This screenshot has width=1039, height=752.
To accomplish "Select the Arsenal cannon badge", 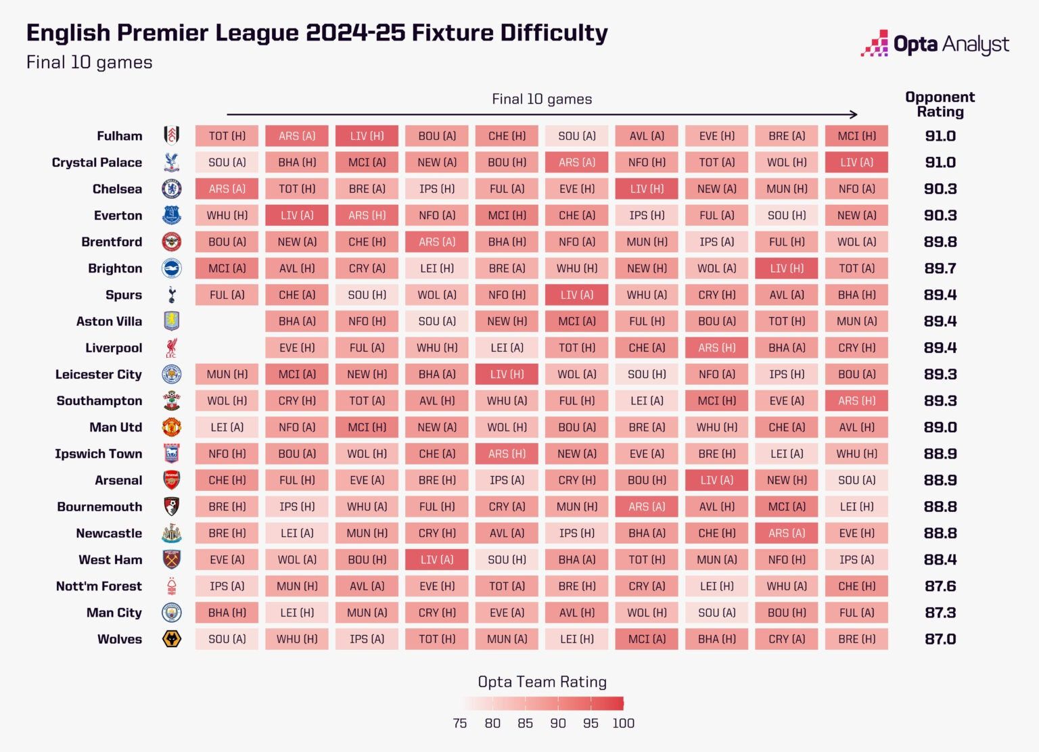I will pos(172,480).
